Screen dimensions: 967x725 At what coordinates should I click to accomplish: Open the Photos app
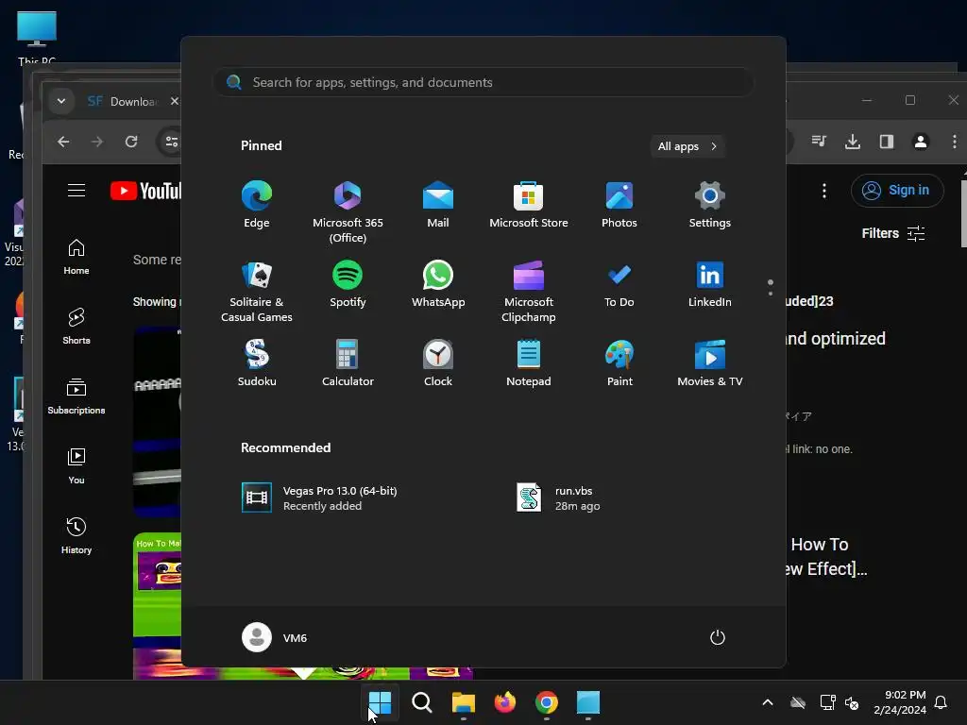(x=619, y=205)
